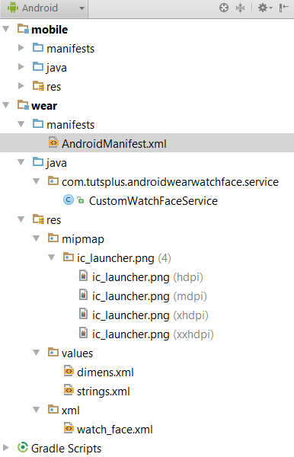294x457 pixels.
Task: Collapse the service package node
Action: coord(36,181)
